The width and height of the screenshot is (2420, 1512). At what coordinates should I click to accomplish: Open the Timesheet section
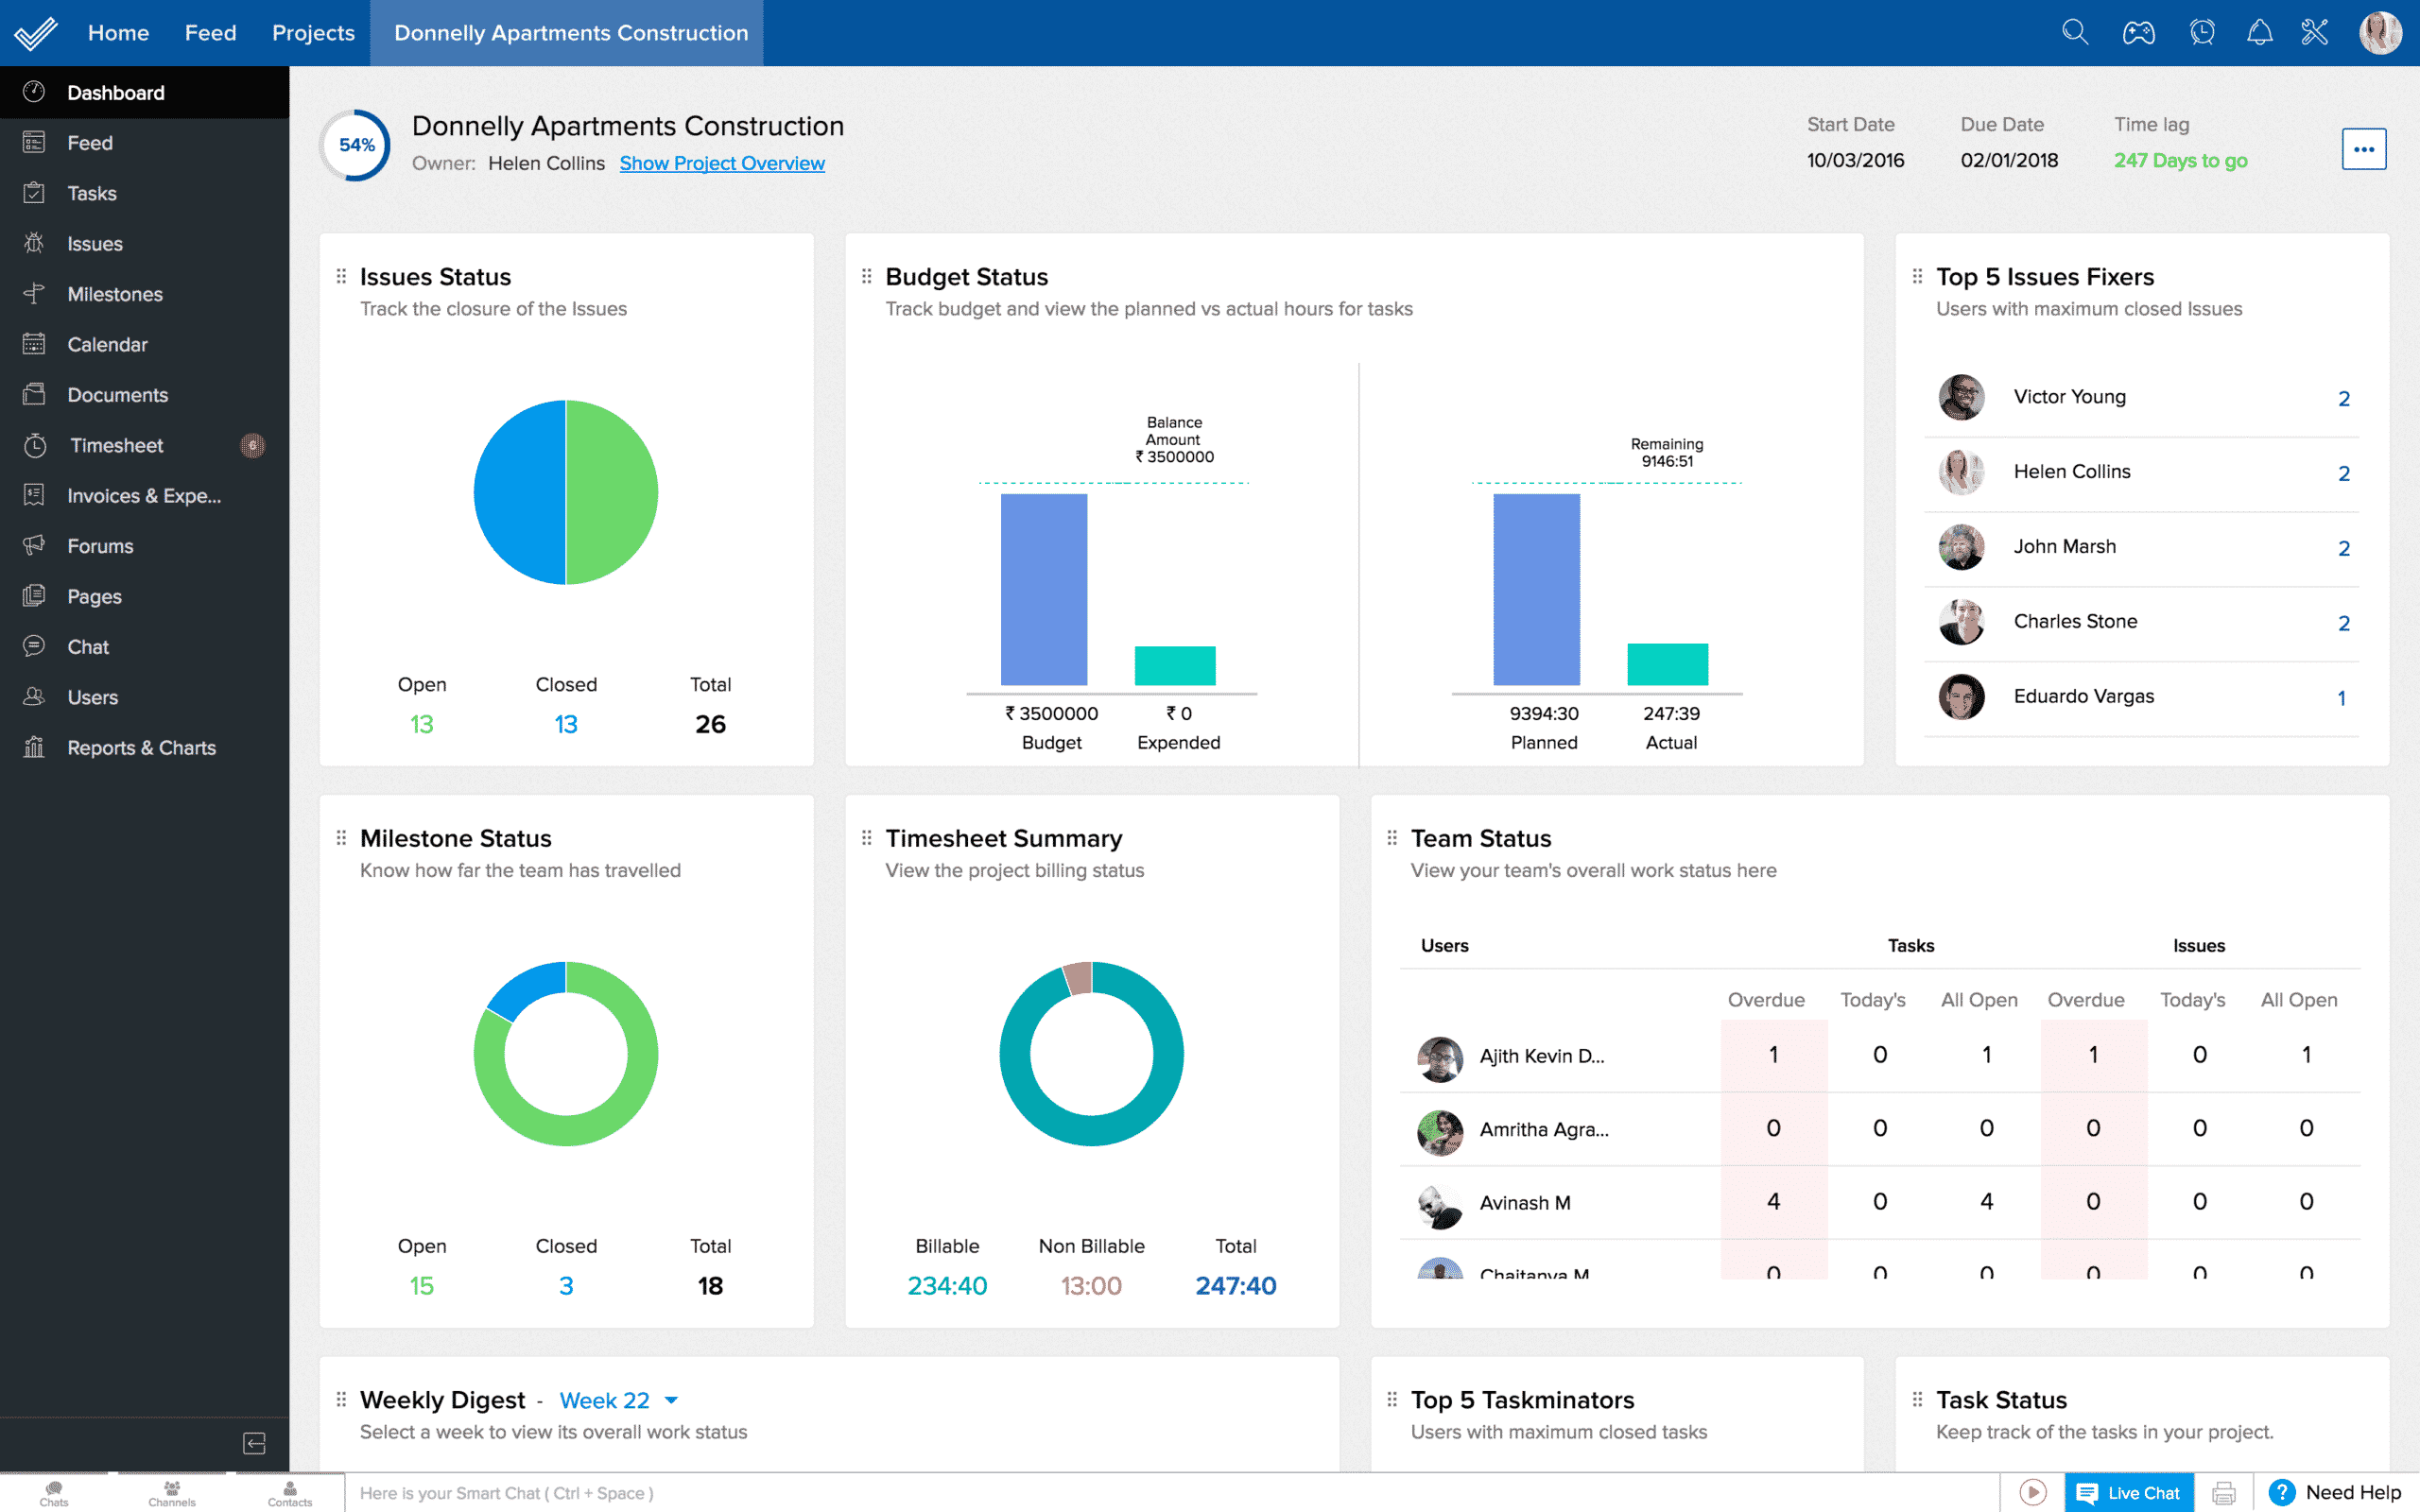click(115, 444)
